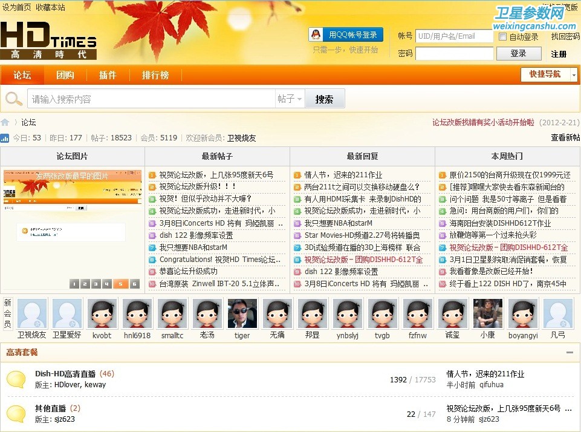Click the 找回密码 link
Image resolution: width=581 pixels, height=432 pixels.
coord(565,37)
